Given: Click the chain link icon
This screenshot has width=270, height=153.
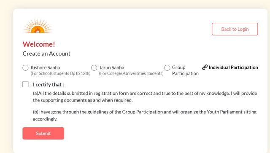Looking at the screenshot, I should click(205, 67).
